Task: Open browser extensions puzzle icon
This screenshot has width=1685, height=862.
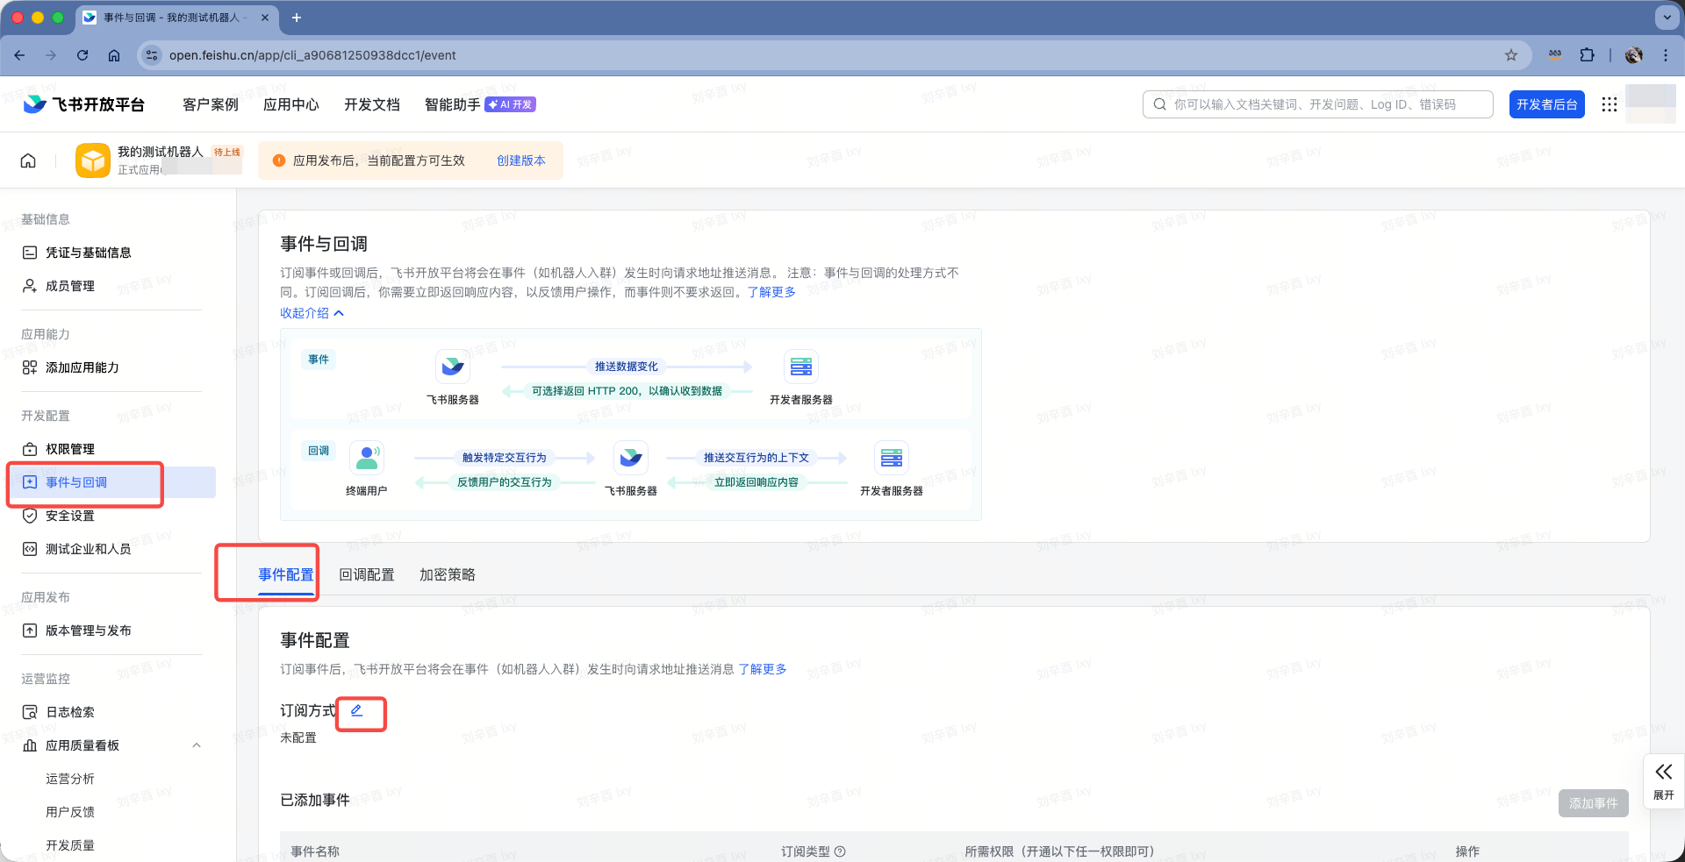Action: pos(1587,55)
